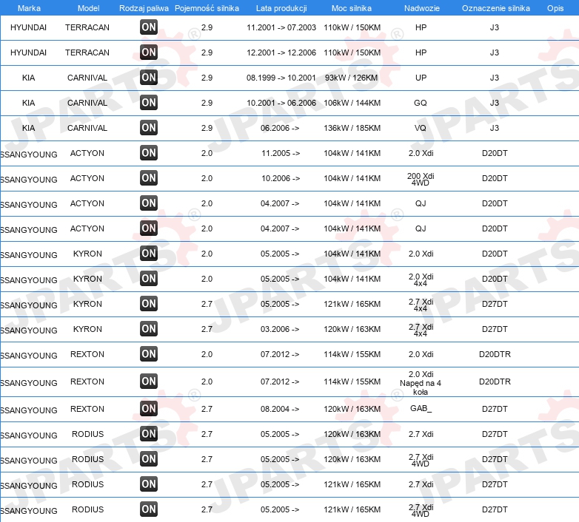This screenshot has height=522, width=579.
Task: Click ON icon in Rexton 08.2004 GAB_ row
Action: 149,408
